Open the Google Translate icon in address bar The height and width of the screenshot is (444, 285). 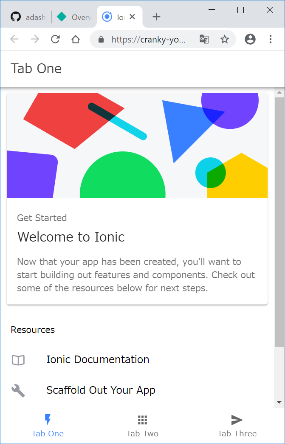(x=204, y=40)
